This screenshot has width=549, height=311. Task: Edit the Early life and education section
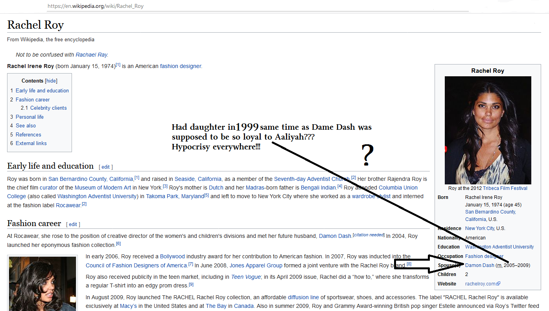[x=105, y=167]
